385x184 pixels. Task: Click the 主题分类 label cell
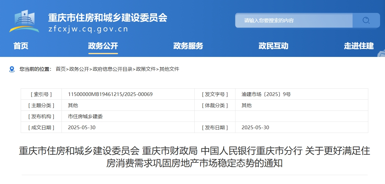tap(41, 105)
